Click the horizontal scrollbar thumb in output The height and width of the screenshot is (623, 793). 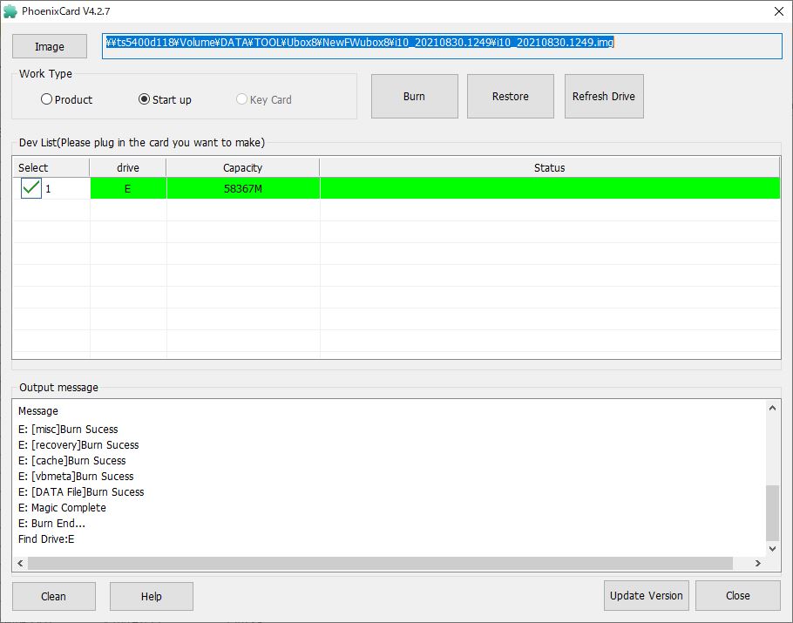pyautogui.click(x=380, y=564)
